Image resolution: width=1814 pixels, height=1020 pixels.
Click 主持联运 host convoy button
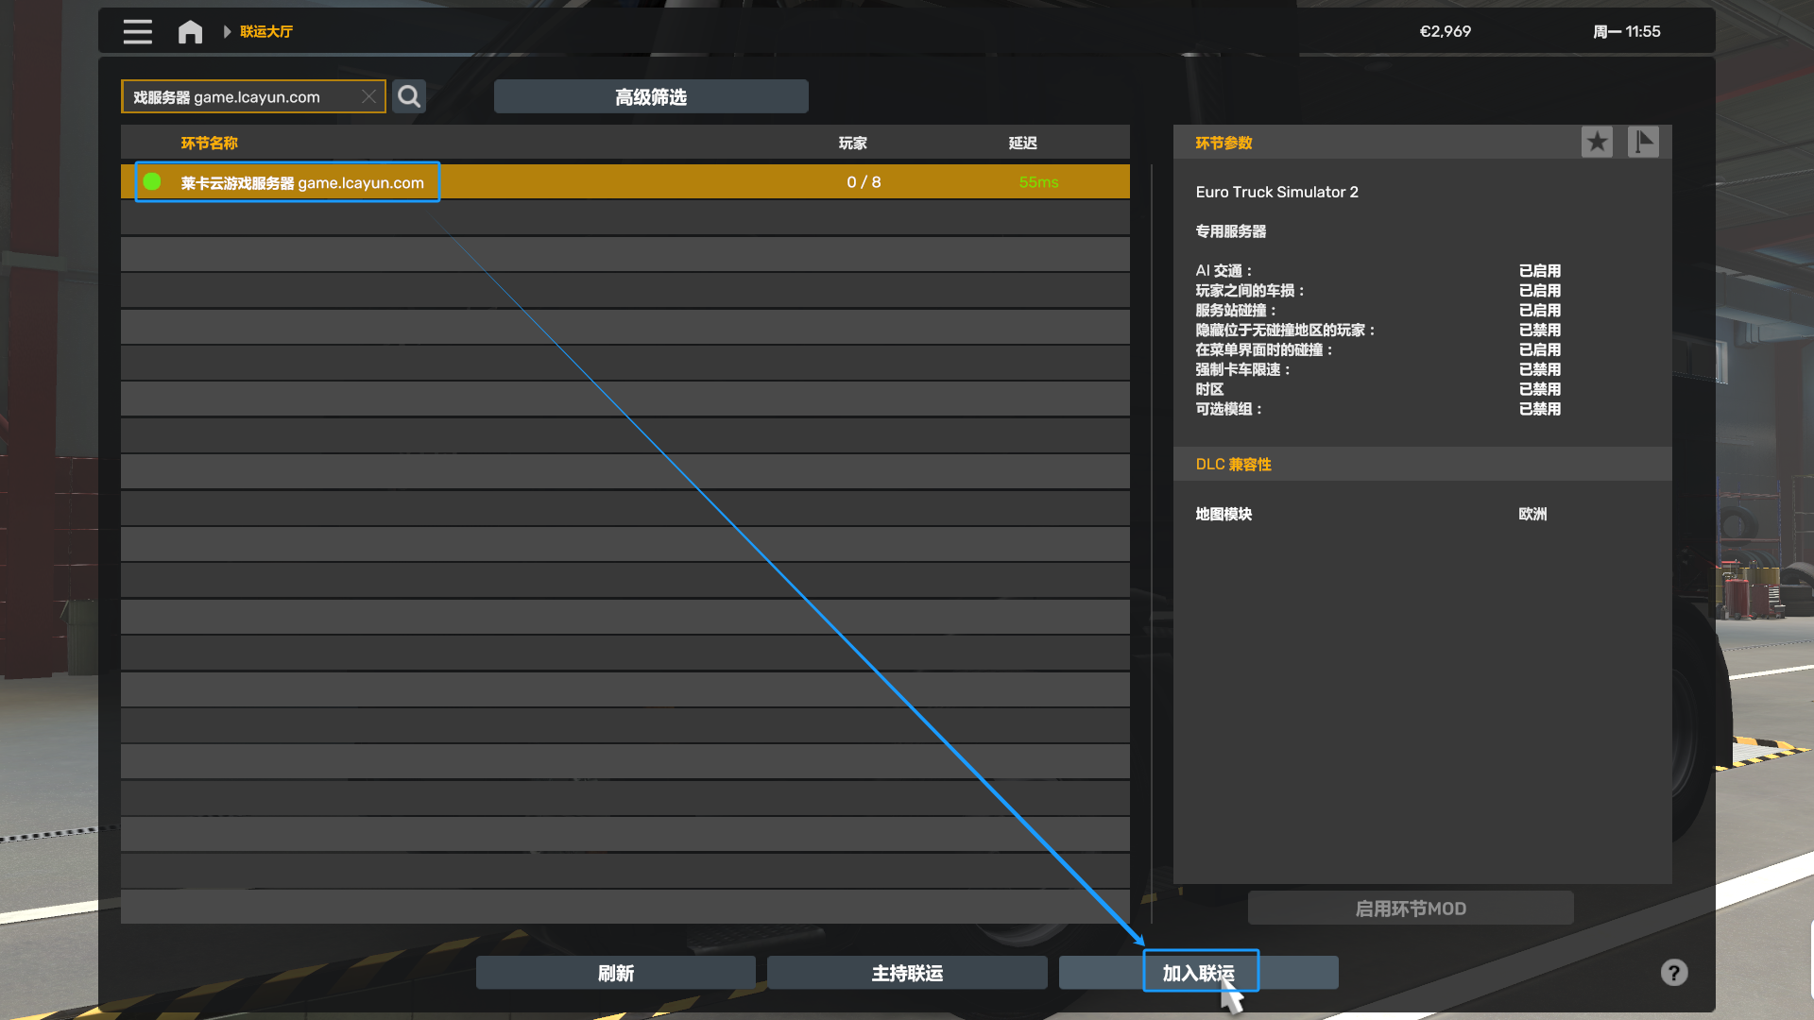click(906, 973)
